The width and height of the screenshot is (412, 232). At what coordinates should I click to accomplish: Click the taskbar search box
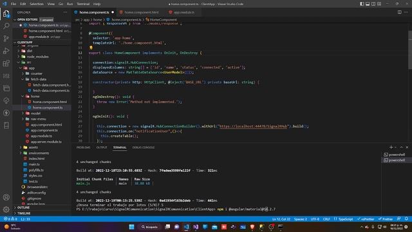149,227
